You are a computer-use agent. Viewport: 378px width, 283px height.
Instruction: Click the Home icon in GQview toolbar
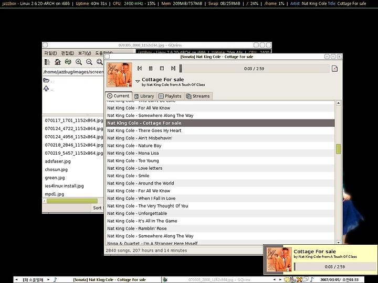[x=58, y=62]
